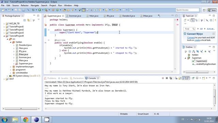
Task: Open the Navigate menu
Action: 35,5
